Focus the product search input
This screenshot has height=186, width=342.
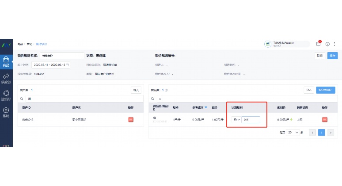247,99
